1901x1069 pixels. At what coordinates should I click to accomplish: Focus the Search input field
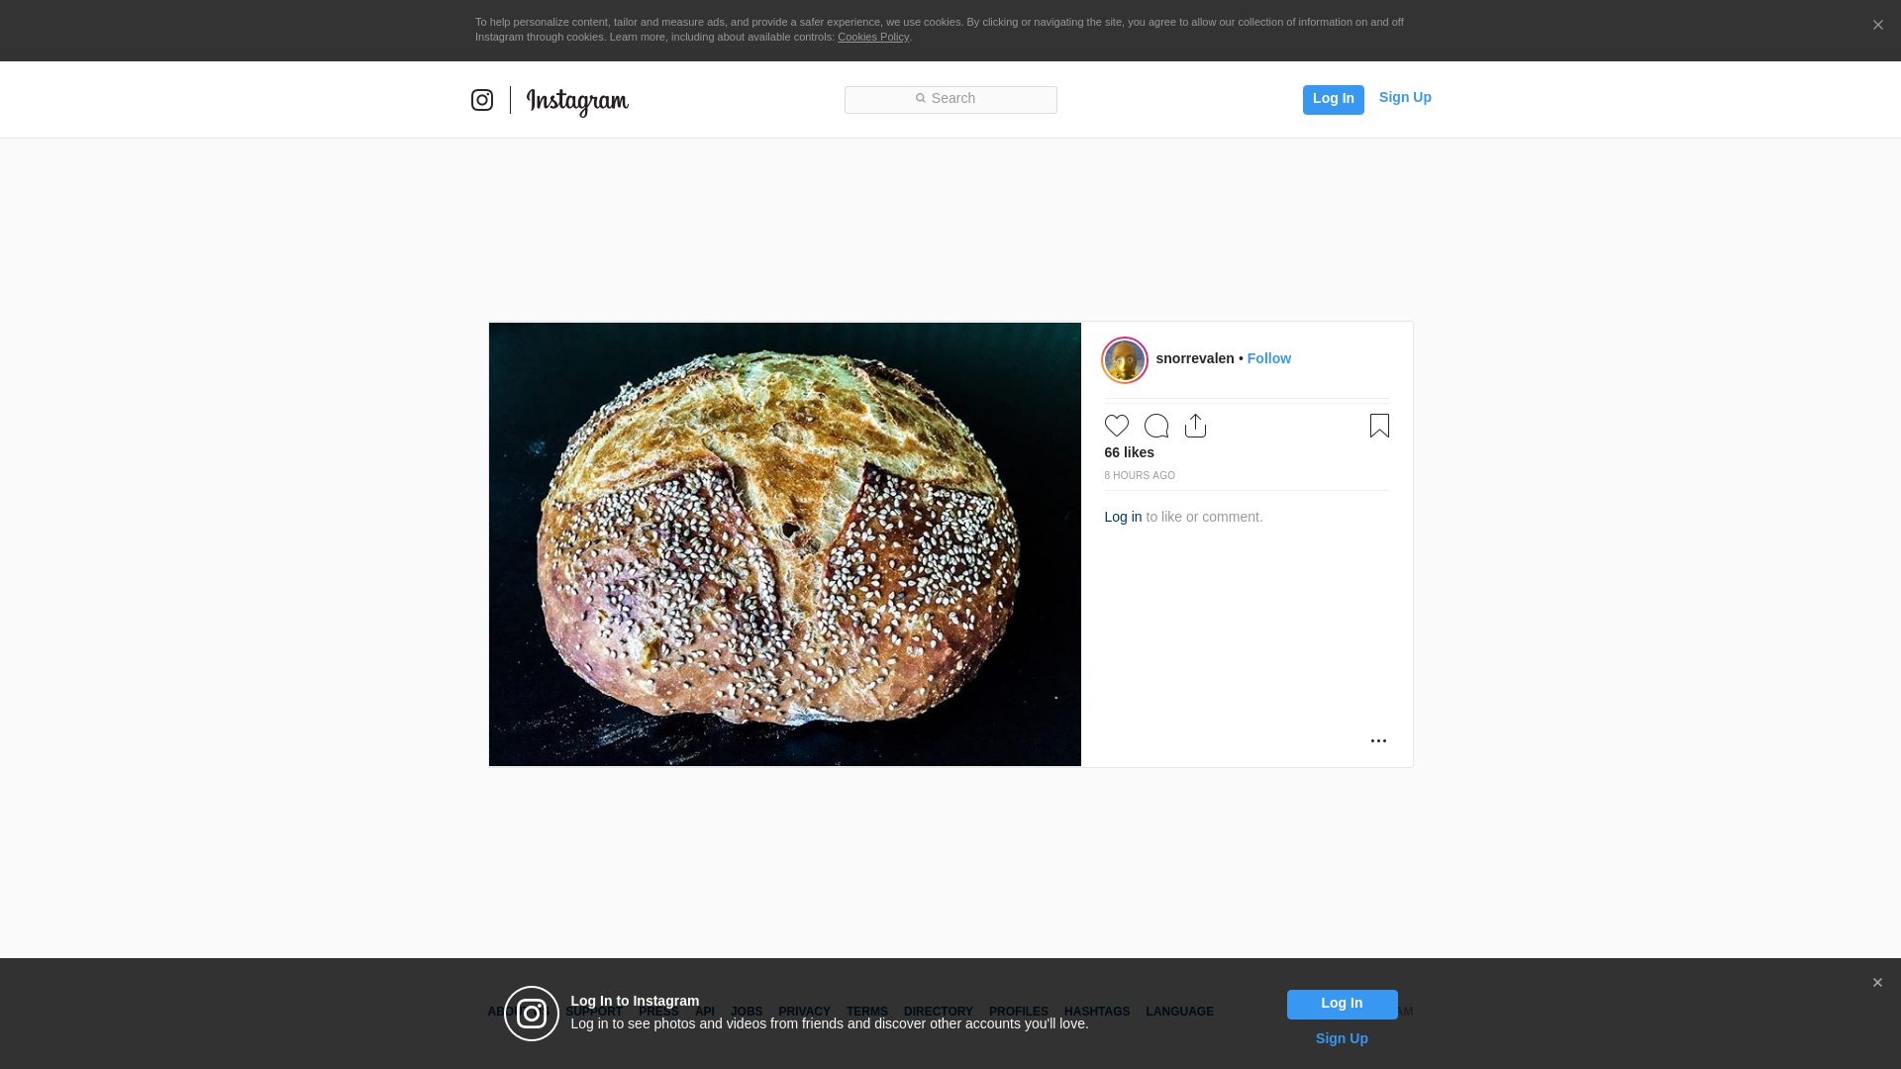click(950, 99)
